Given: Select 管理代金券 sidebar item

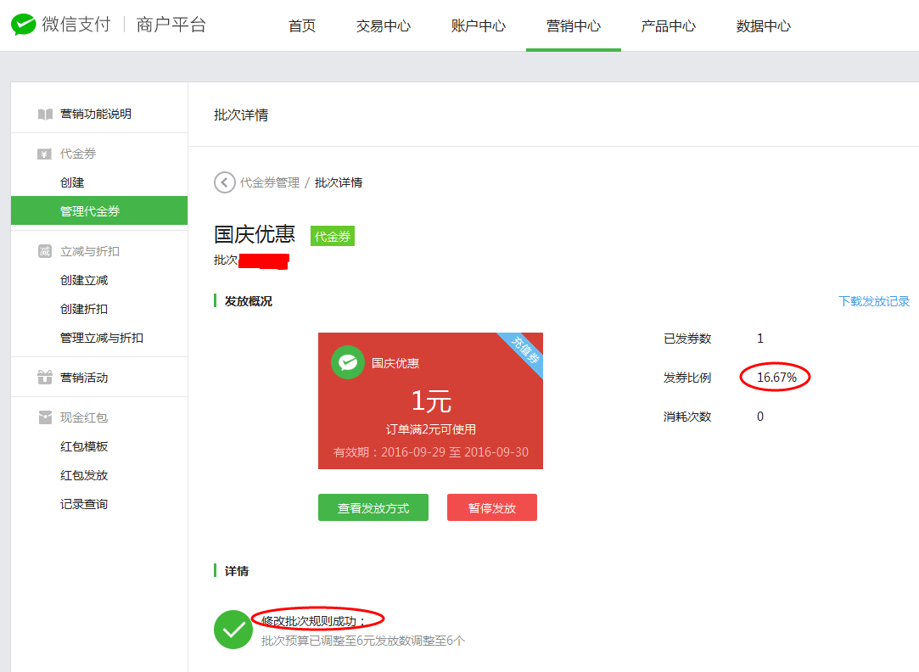Looking at the screenshot, I should click(x=99, y=211).
